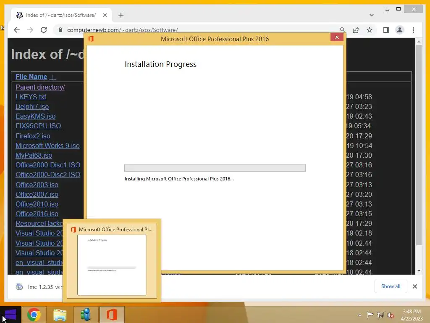Click the network tray icon
The image size is (430, 323).
click(380, 315)
